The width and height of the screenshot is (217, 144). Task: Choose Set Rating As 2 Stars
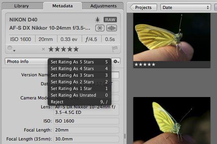click(79, 82)
